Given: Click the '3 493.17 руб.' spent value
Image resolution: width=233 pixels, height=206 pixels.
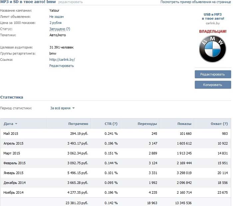Looking at the screenshot, I should pos(78,143).
